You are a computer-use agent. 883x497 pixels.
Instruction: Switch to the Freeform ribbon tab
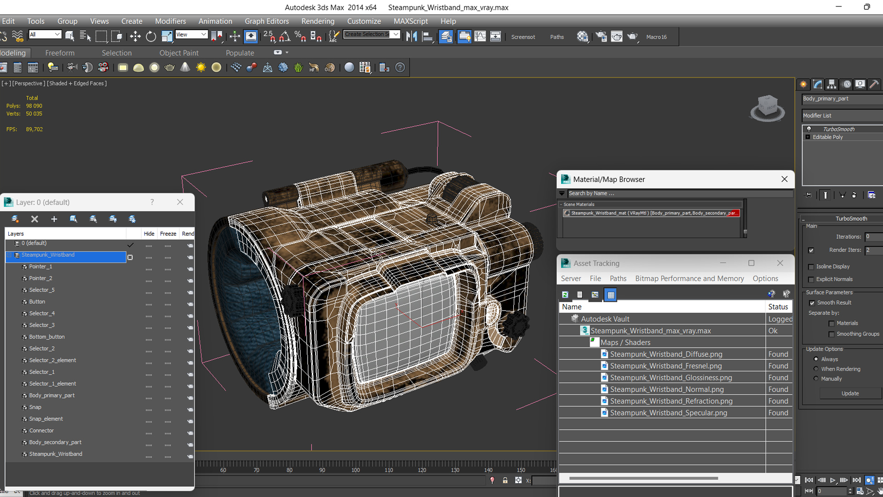[60, 53]
